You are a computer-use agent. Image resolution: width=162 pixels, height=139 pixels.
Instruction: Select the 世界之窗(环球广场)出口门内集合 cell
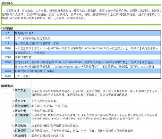88,71
